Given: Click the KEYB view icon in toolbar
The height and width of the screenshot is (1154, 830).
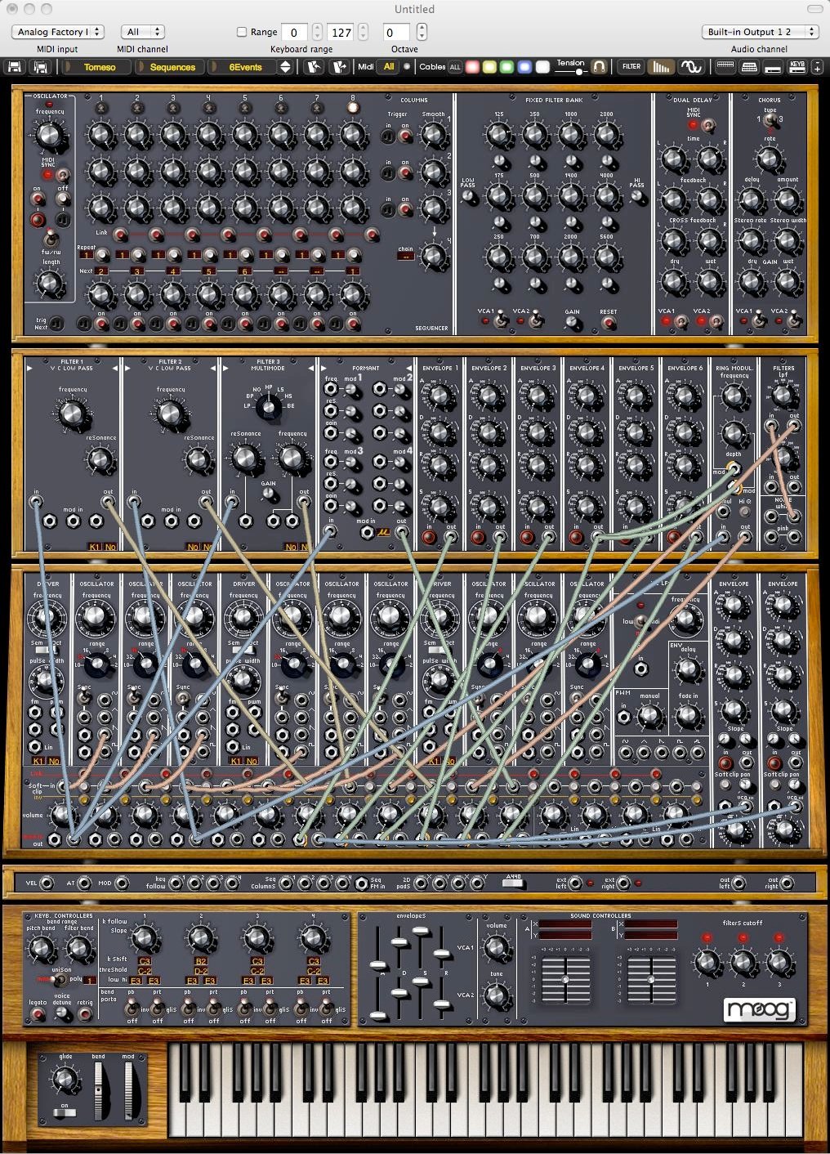Looking at the screenshot, I should [797, 67].
